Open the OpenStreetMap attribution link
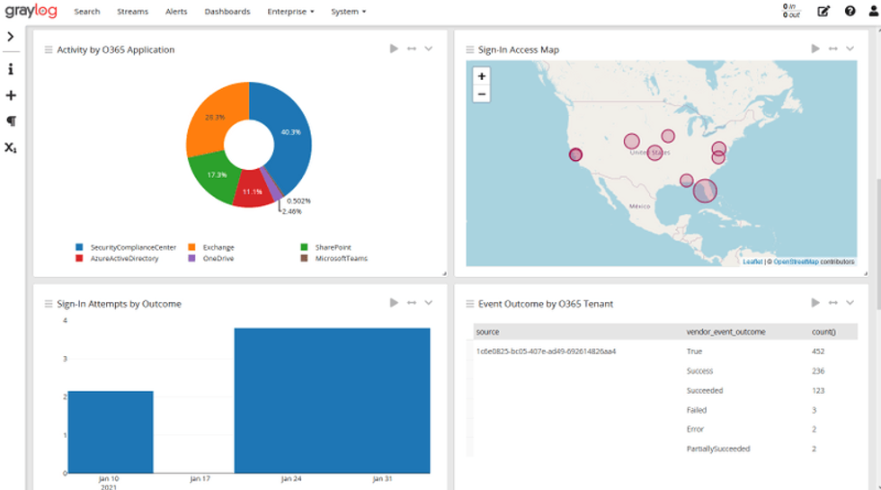The width and height of the screenshot is (881, 490). [796, 262]
